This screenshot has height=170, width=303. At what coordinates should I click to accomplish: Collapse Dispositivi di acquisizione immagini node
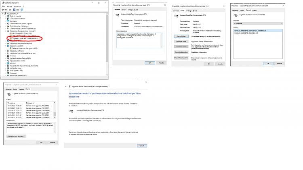point(5,31)
